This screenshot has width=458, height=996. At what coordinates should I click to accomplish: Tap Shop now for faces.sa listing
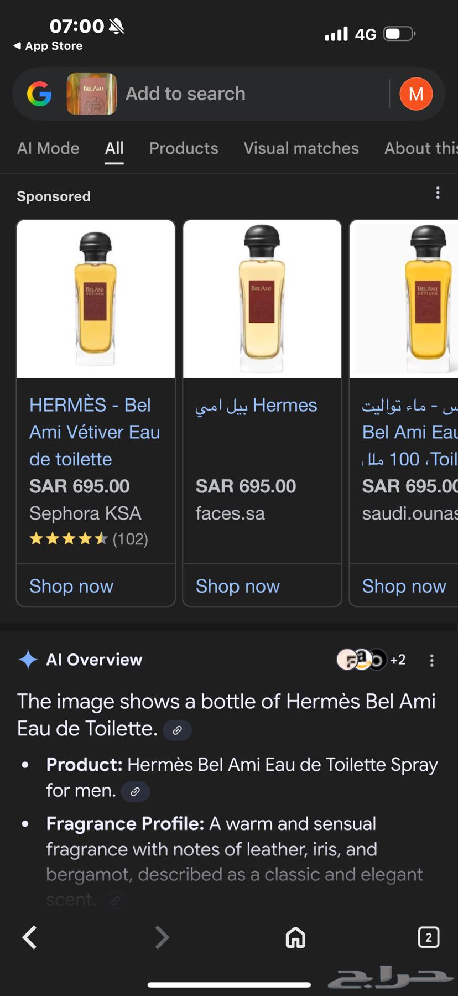click(x=238, y=586)
